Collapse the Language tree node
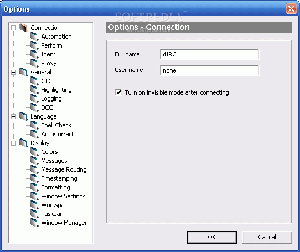The image size is (300, 252). coord(13,116)
